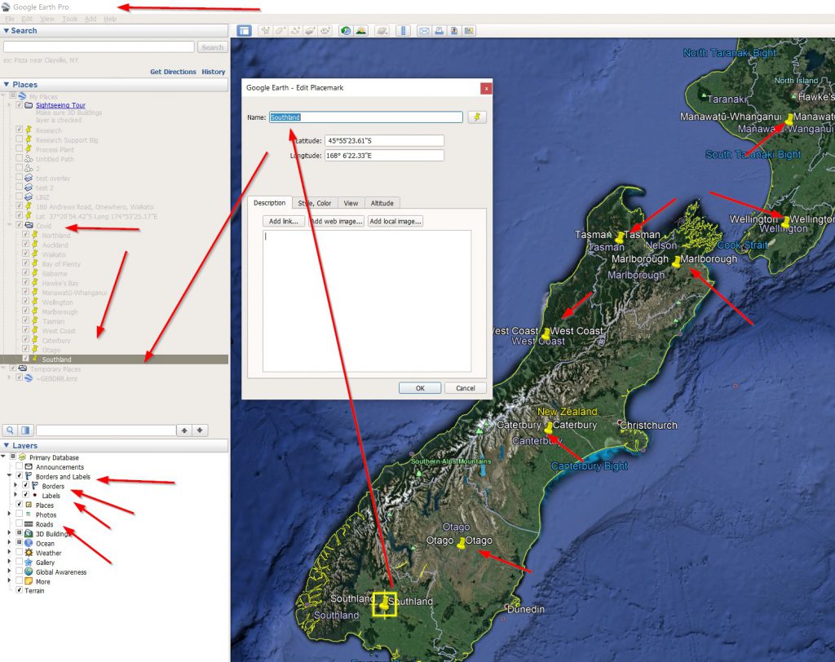Open the Altitude tab
This screenshot has width=835, height=662.
[381, 203]
